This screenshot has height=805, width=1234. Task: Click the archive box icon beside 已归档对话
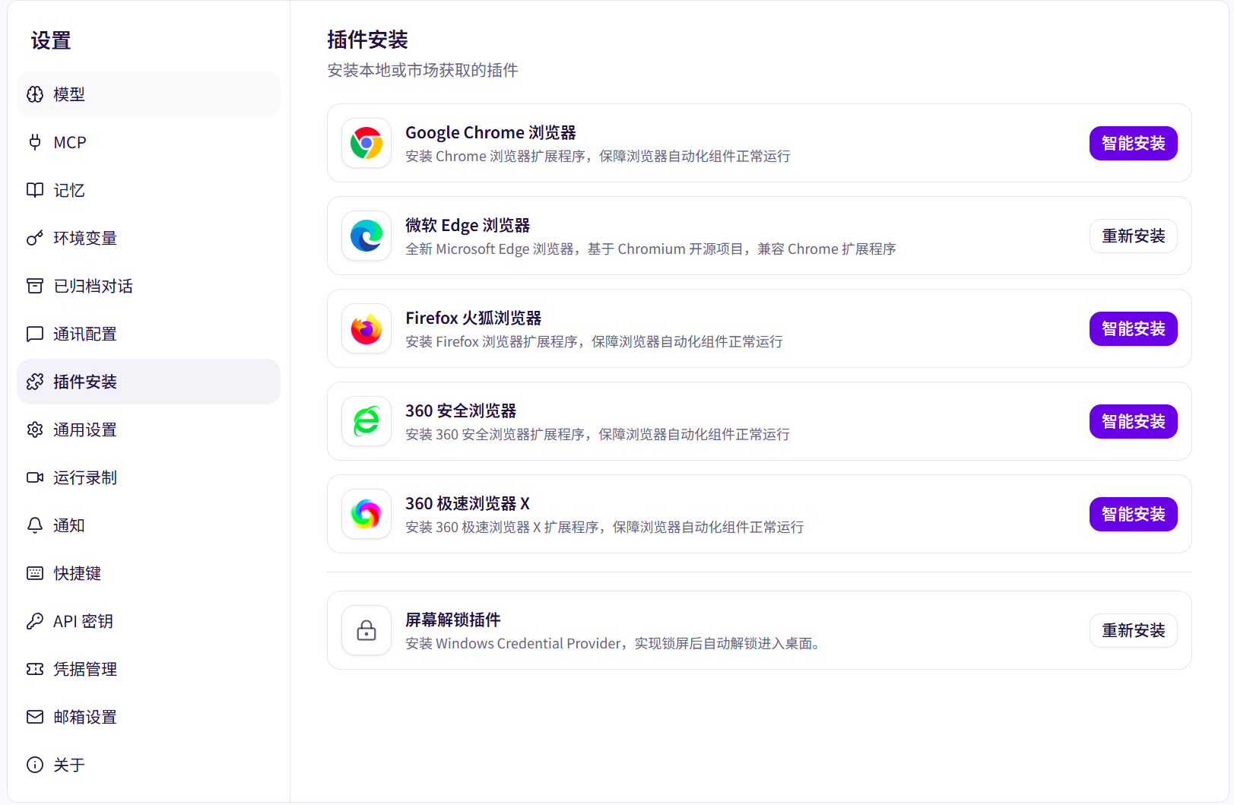click(35, 286)
